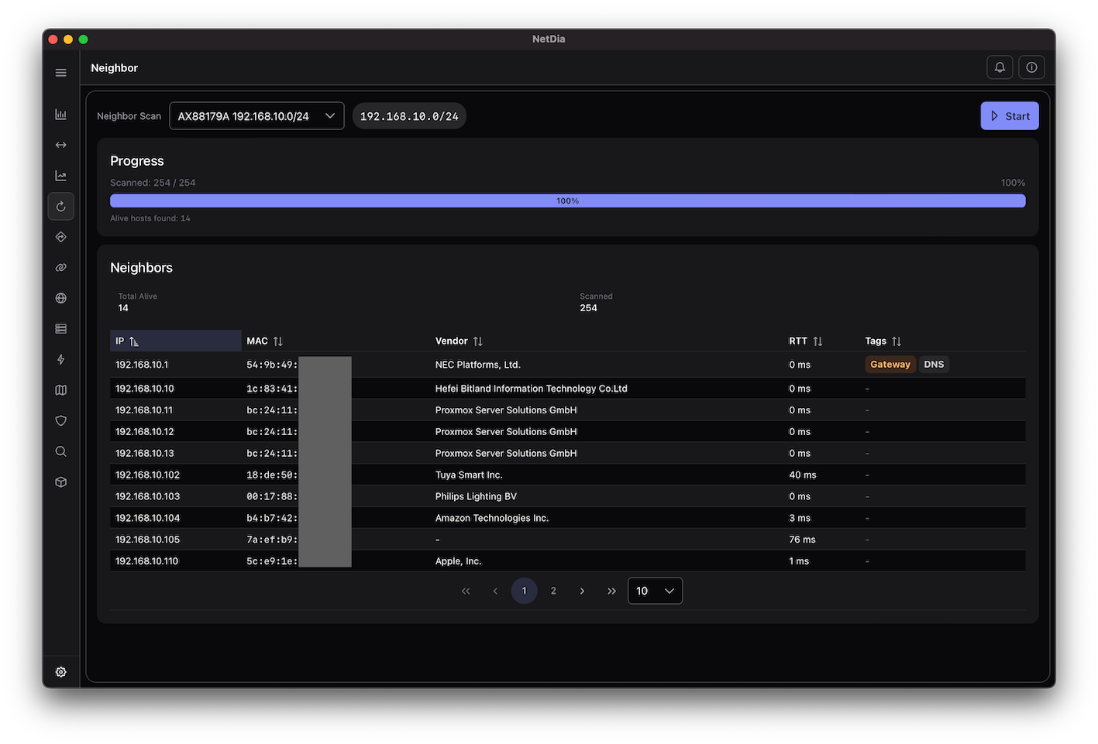Open the hamburger menu in the sidebar
This screenshot has width=1098, height=744.
pos(60,73)
